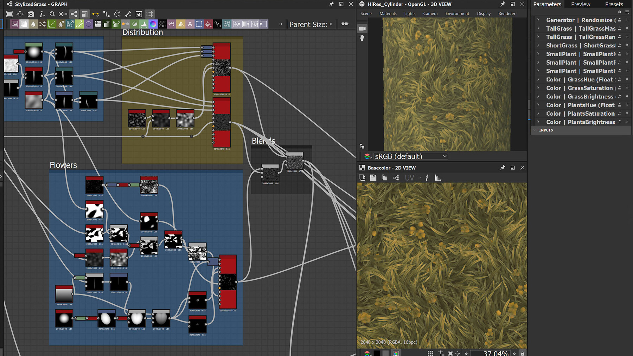Toggle grid snapping in the graph toolbar
The height and width of the screenshot is (356, 633).
149,14
